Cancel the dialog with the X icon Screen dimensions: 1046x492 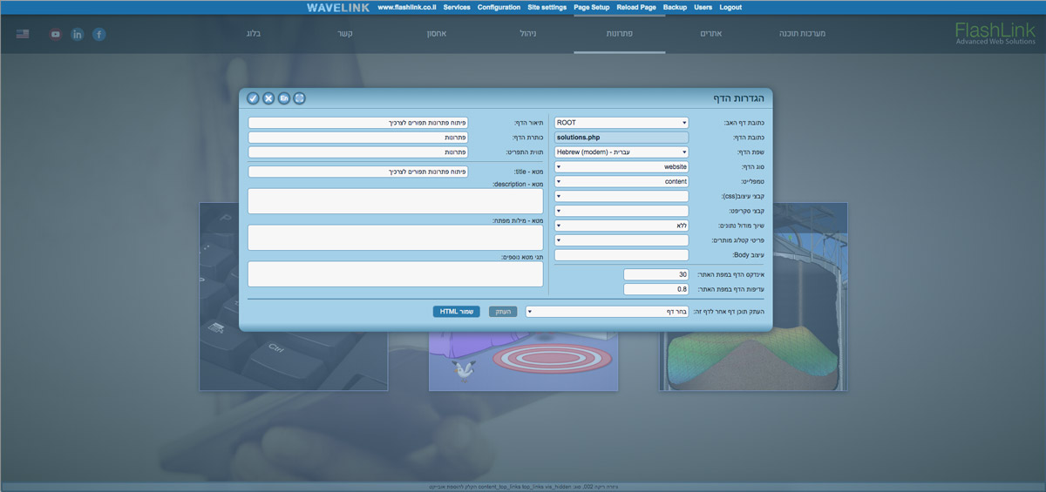tap(268, 98)
